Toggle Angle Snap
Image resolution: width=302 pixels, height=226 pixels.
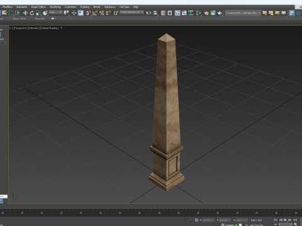point(95,13)
